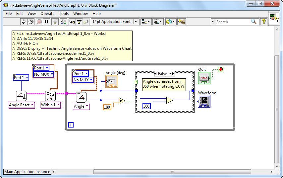Open the File menu
The image size is (283, 178).
9,14
